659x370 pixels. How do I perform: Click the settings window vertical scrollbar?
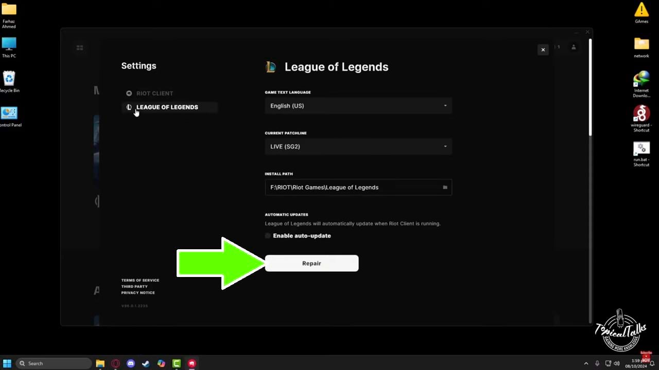(590, 87)
